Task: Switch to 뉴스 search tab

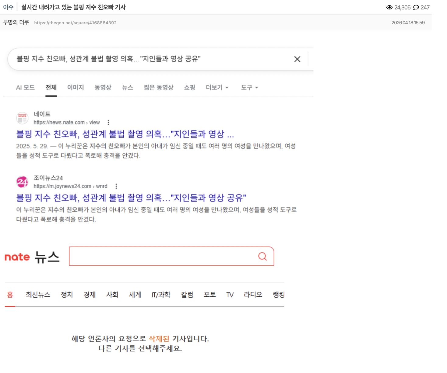Action: coord(128,87)
